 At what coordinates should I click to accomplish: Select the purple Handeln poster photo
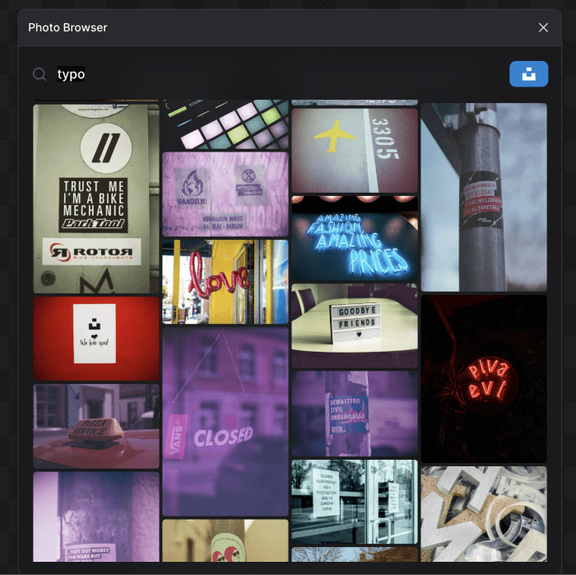225,194
